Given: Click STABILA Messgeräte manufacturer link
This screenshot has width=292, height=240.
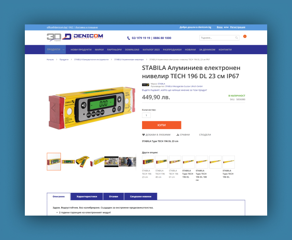Looking at the screenshot, I should pyautogui.click(x=184, y=86).
